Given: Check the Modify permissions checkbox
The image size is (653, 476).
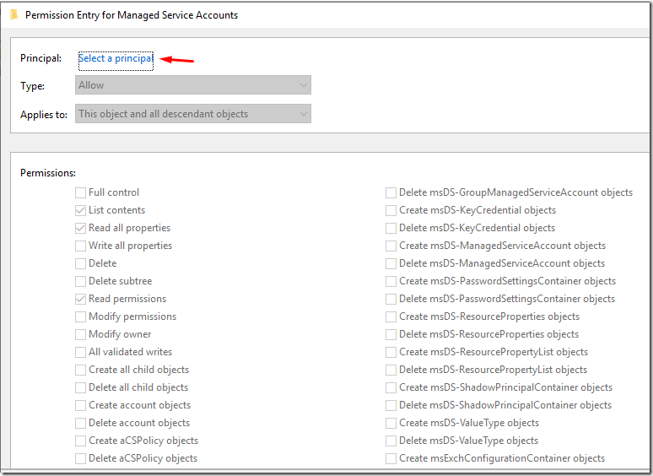Looking at the screenshot, I should pos(80,316).
